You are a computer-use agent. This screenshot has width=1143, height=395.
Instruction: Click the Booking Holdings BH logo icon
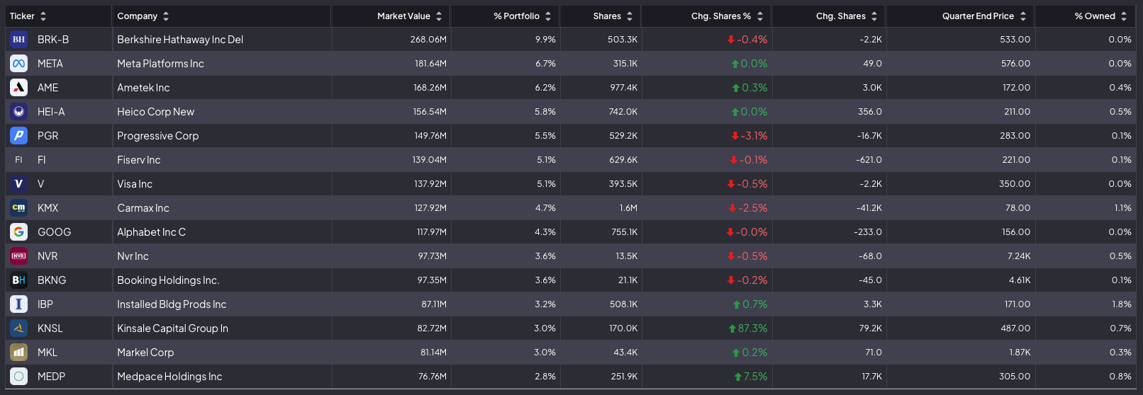(x=18, y=280)
